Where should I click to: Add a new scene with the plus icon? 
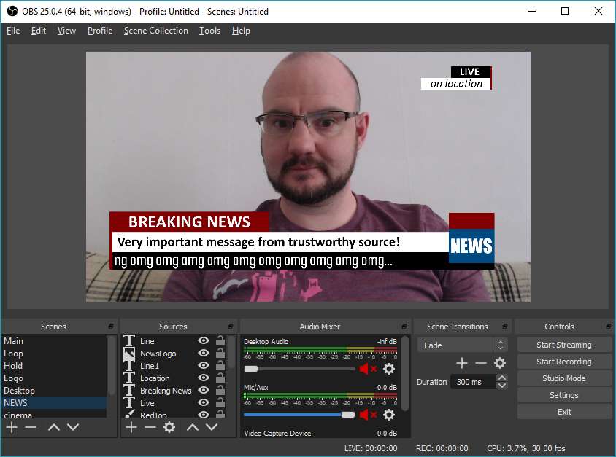tap(12, 427)
